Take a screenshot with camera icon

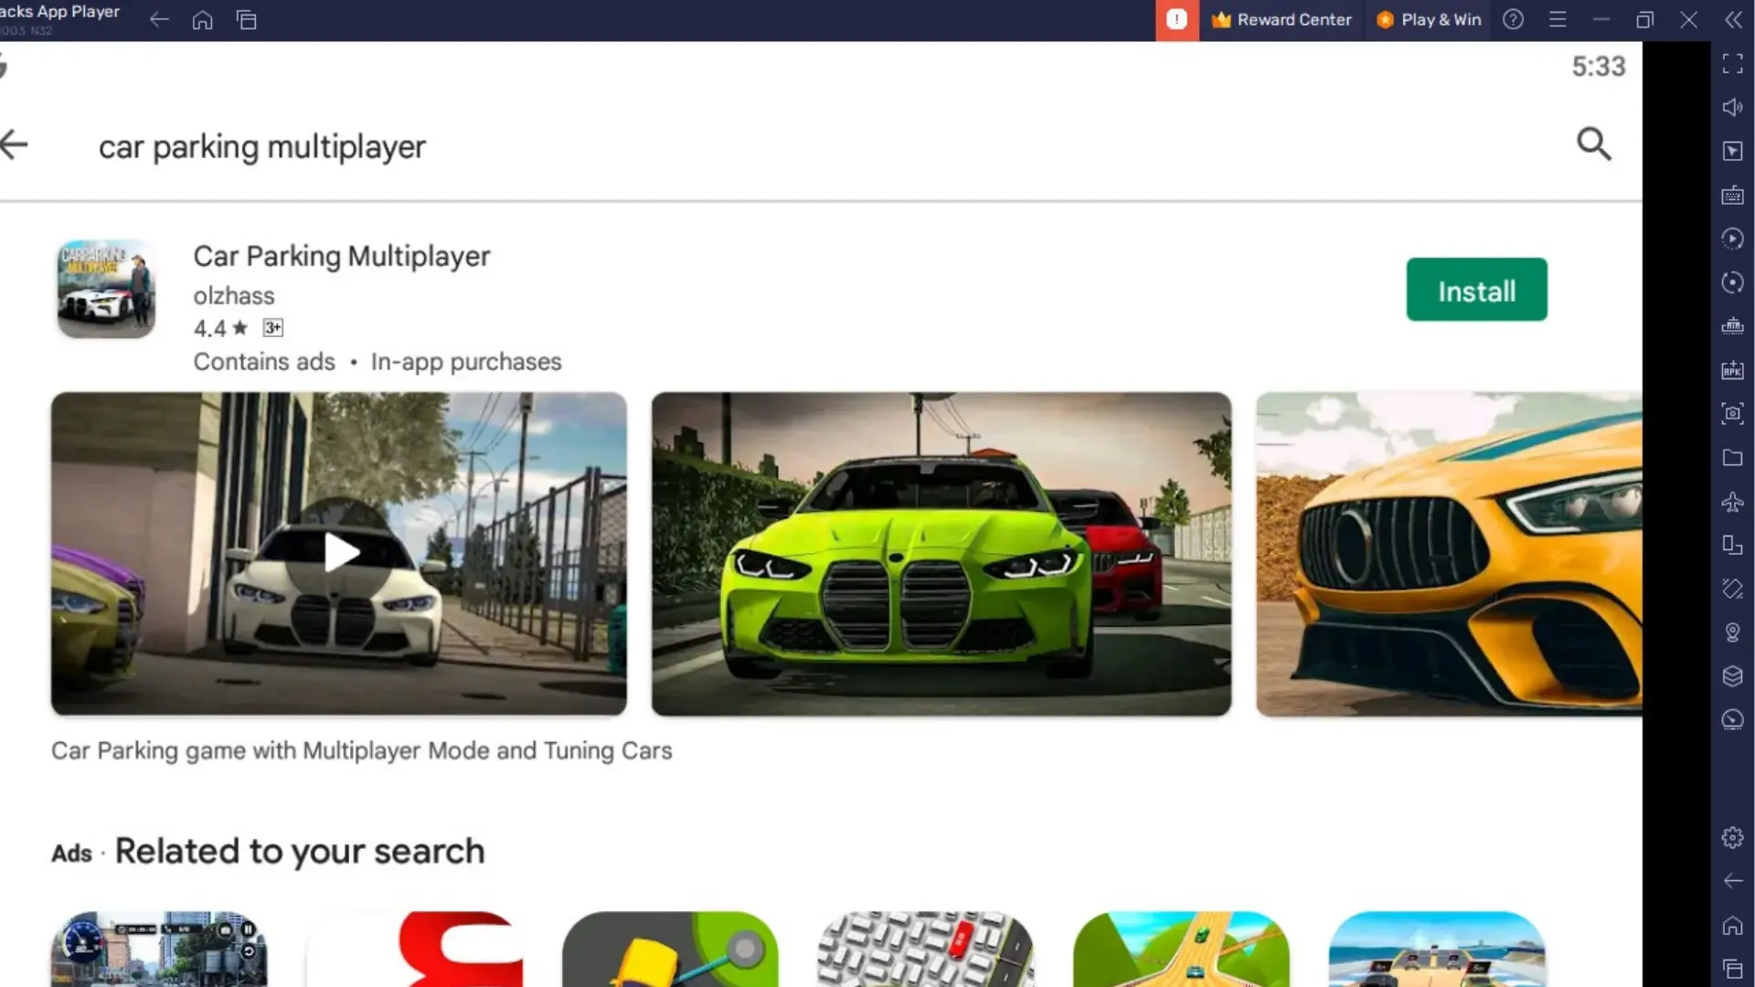(x=1732, y=413)
